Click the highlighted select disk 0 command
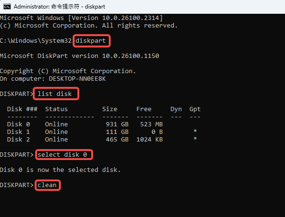 coord(64,154)
